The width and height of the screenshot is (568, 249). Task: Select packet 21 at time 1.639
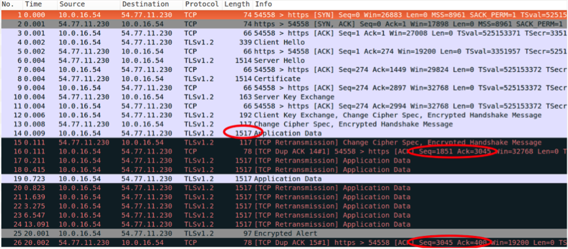pos(284,197)
